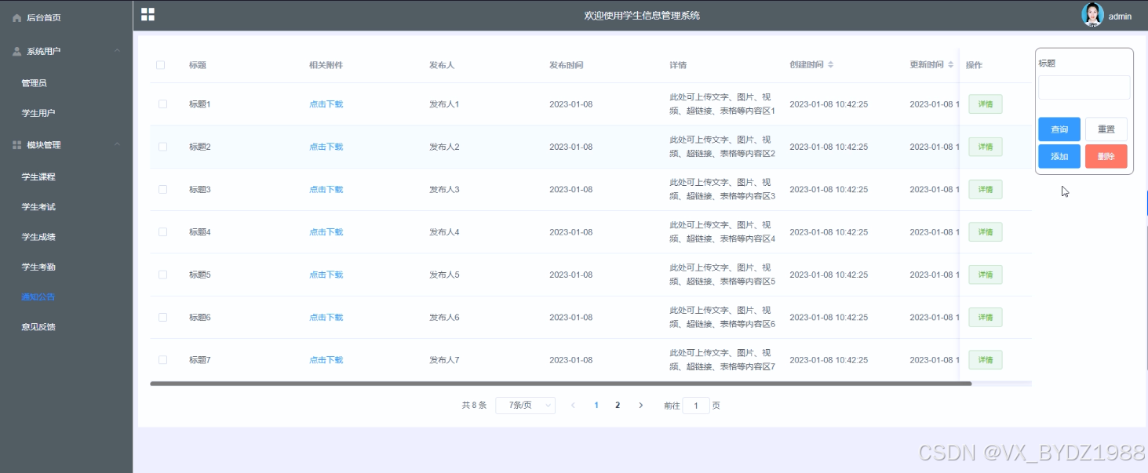Click 点击下载 link for 标题1
The width and height of the screenshot is (1148, 473).
326,104
